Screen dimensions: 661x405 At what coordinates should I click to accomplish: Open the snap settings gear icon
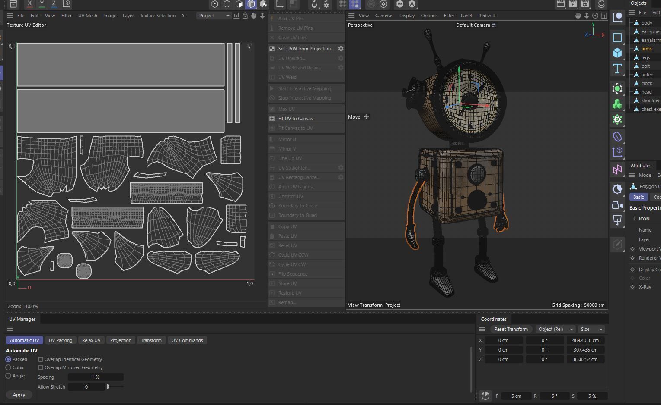coord(326,4)
